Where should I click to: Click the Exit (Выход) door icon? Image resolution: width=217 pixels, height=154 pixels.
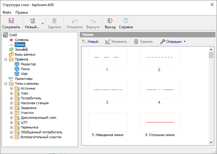[110, 21]
